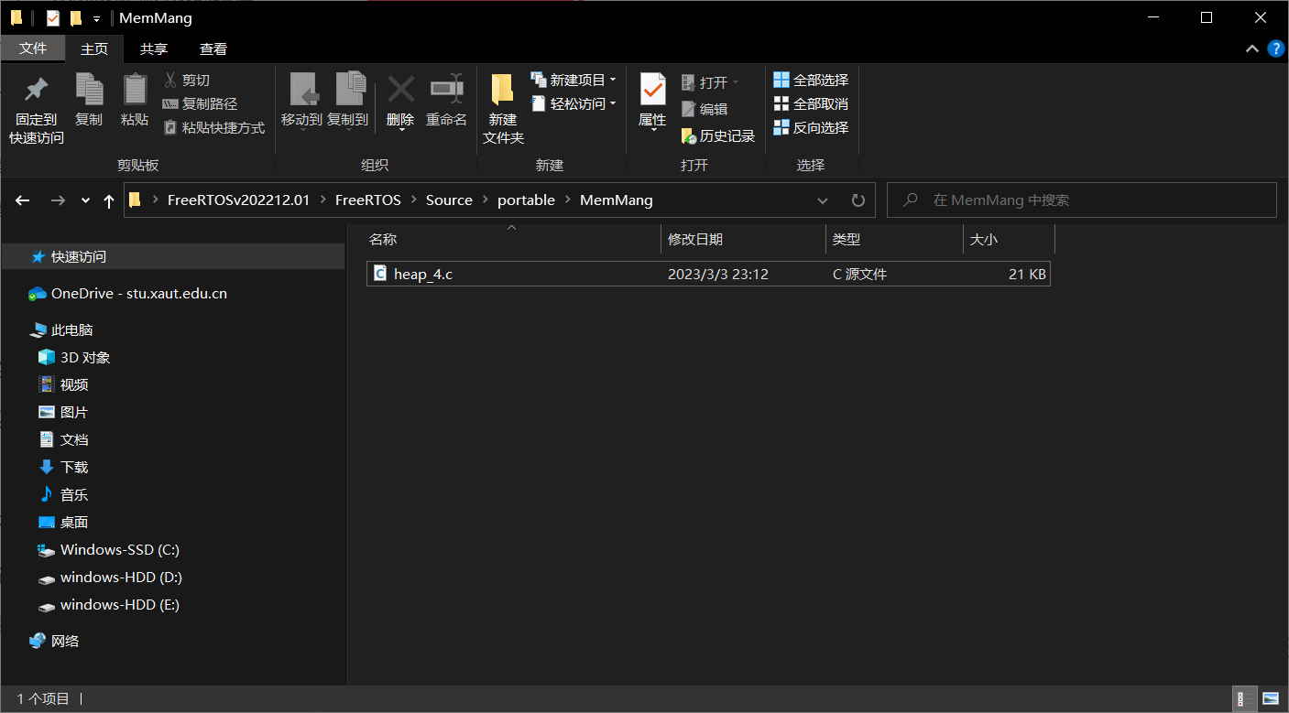Click the Select All option
The width and height of the screenshot is (1289, 713).
coord(811,81)
